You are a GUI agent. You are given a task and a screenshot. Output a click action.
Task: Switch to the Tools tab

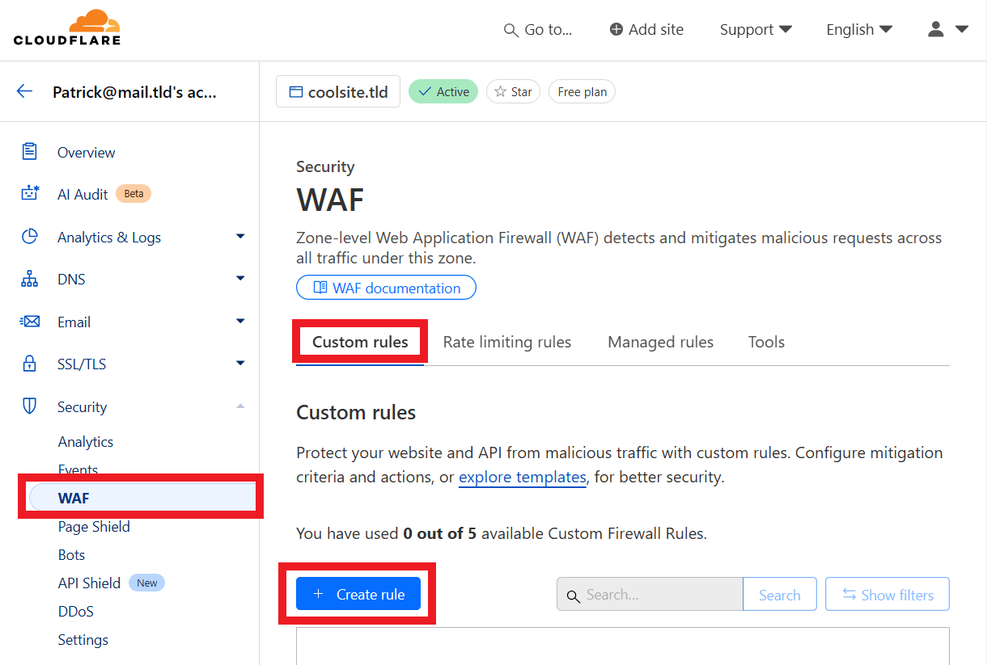coord(766,342)
